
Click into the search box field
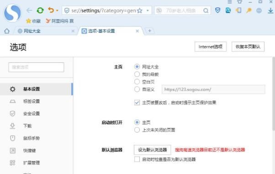182,10
